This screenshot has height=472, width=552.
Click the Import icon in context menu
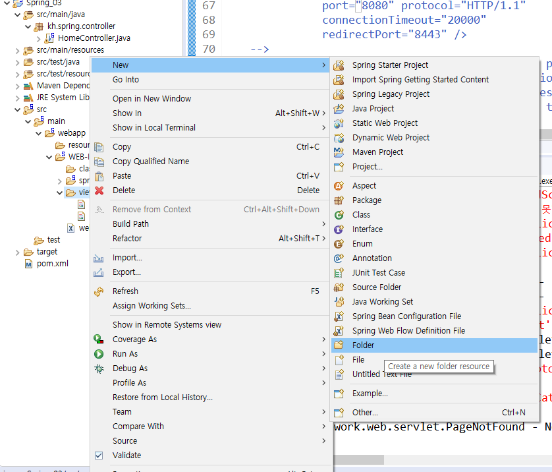tap(99, 258)
